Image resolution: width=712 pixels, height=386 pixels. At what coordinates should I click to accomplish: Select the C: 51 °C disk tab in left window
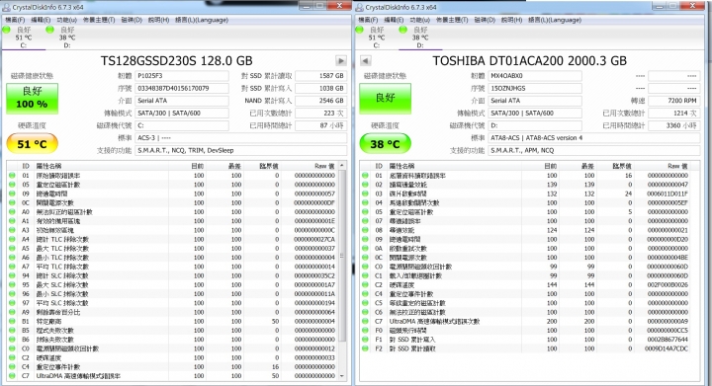[24, 38]
